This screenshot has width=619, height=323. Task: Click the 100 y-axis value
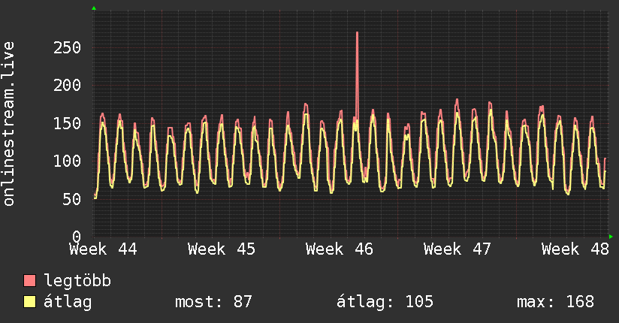point(67,161)
